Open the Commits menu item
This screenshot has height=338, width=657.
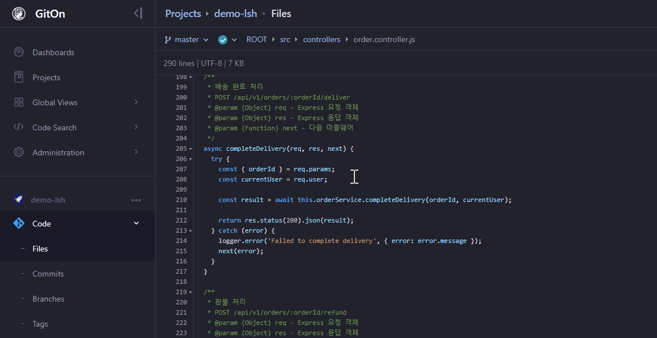pyautogui.click(x=48, y=274)
